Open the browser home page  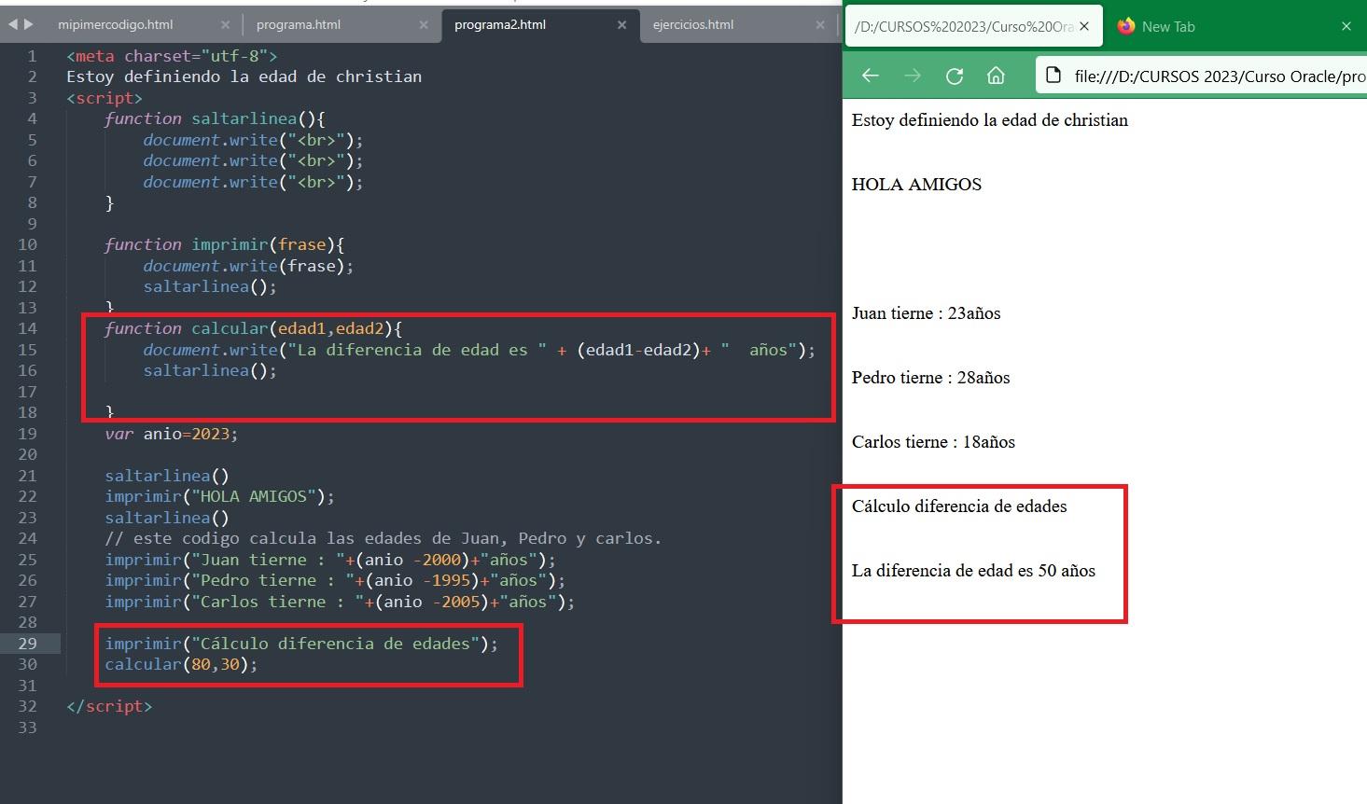tap(996, 76)
